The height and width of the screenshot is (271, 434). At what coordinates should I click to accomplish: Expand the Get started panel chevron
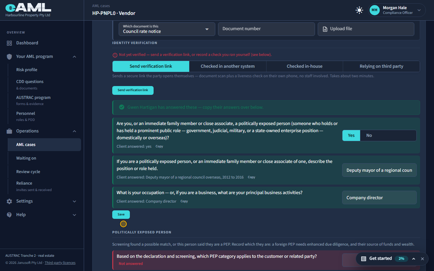[414, 259]
